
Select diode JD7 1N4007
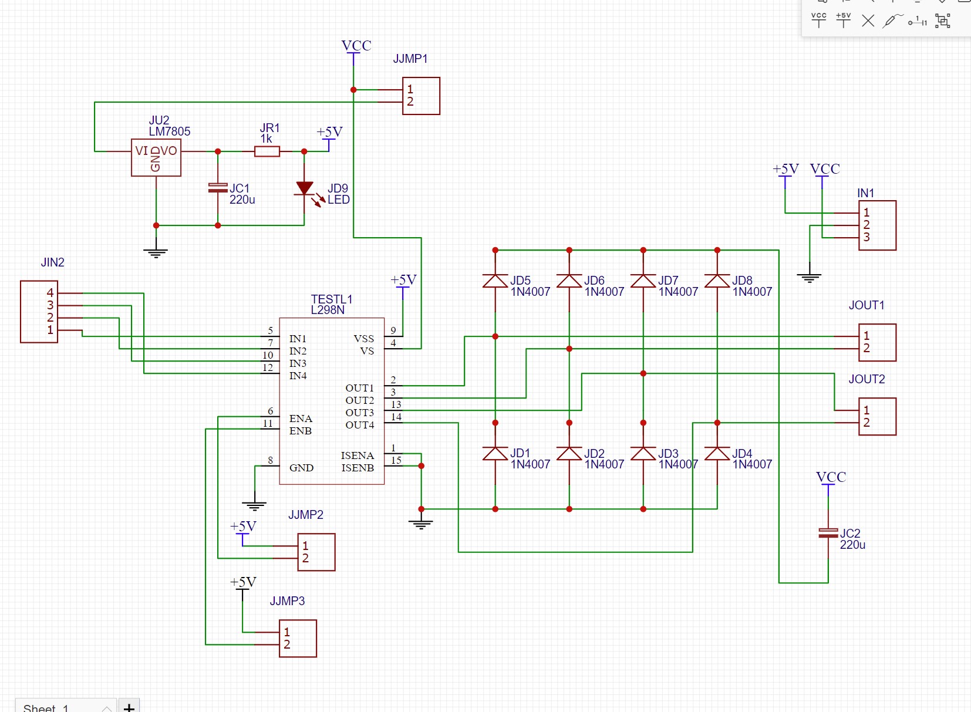click(643, 281)
